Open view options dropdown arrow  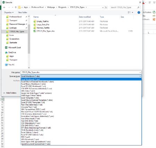pos(132,12)
